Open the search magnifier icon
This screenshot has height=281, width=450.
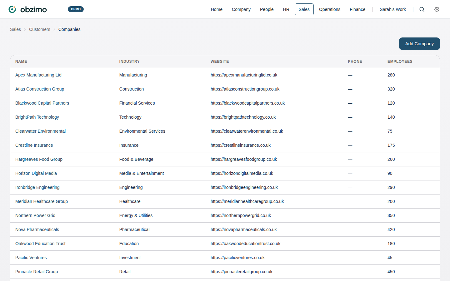click(x=422, y=9)
